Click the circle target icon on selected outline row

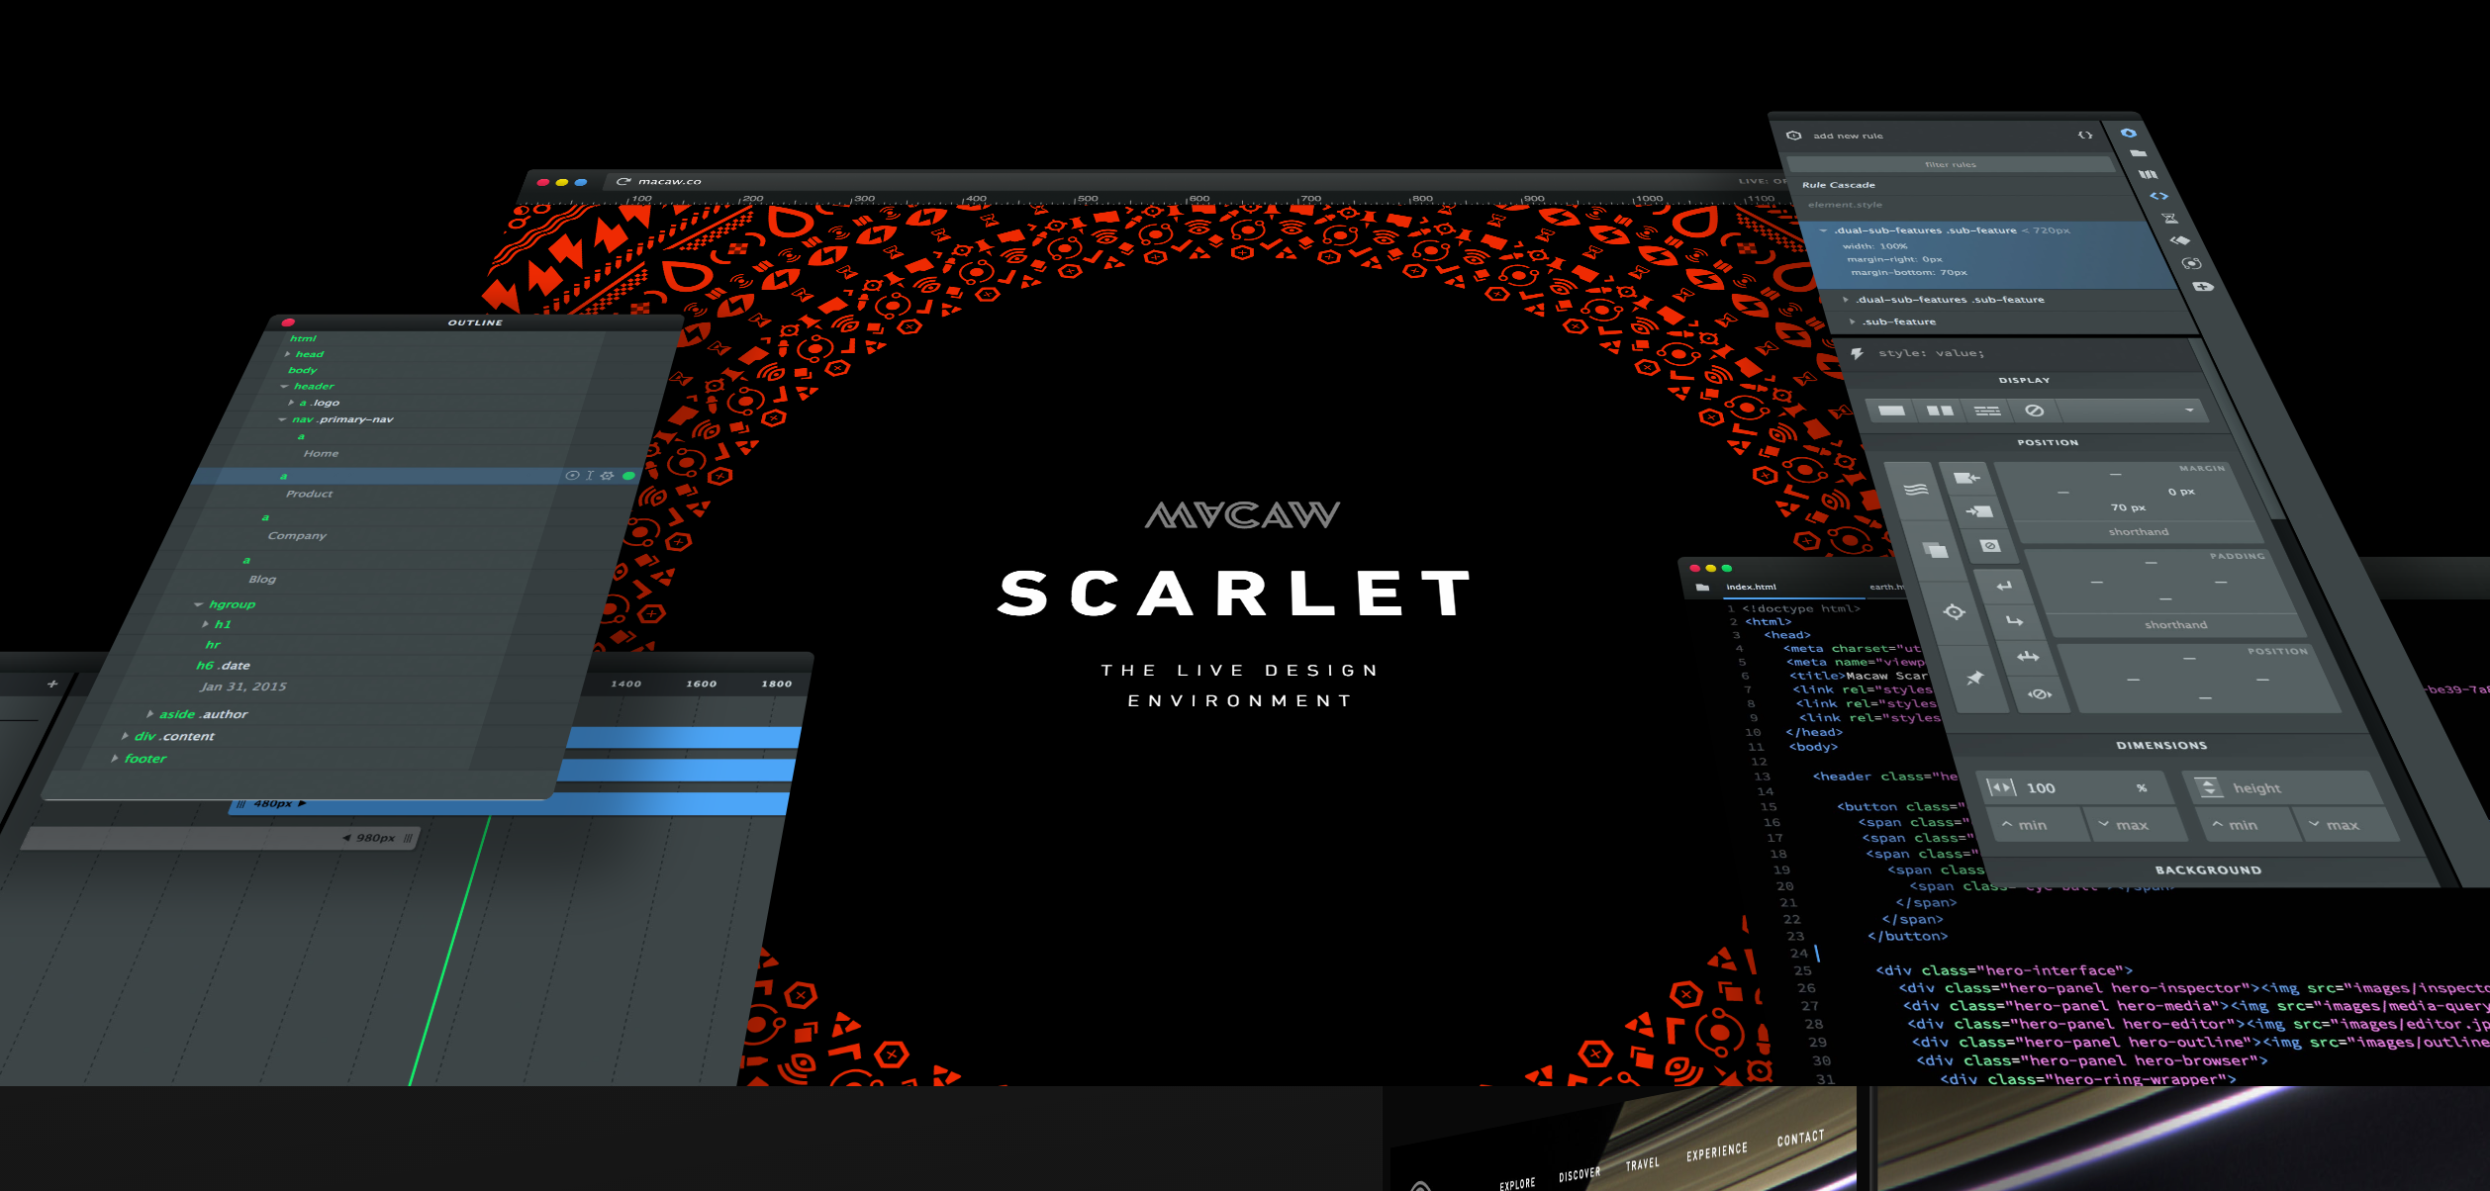coord(572,476)
